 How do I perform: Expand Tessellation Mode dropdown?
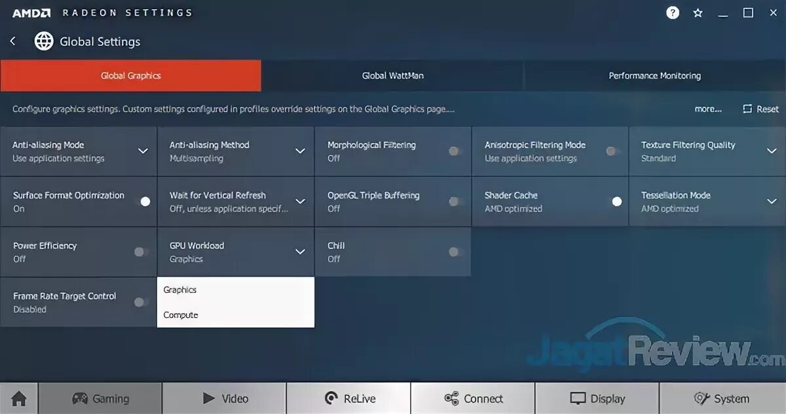click(x=772, y=202)
